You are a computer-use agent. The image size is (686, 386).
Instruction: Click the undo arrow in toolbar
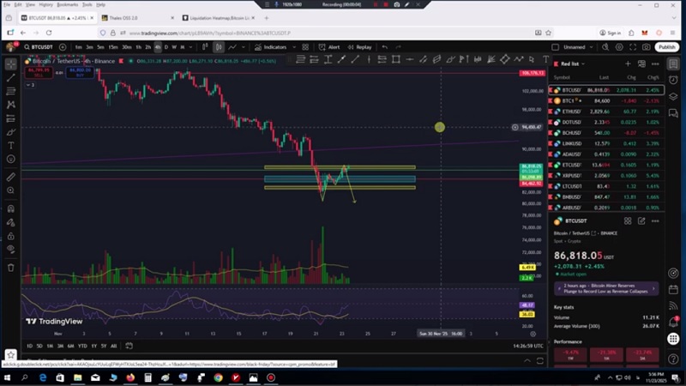pos(385,47)
